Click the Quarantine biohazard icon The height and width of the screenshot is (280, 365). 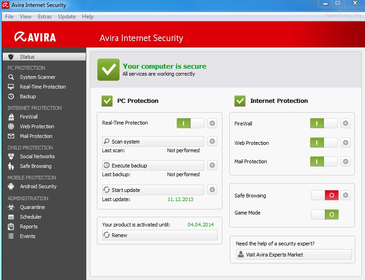tap(11, 207)
